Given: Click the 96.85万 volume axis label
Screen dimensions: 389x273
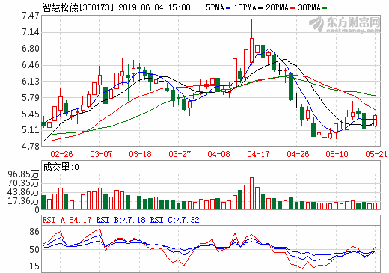Looking at the screenshot, I should (23, 174).
